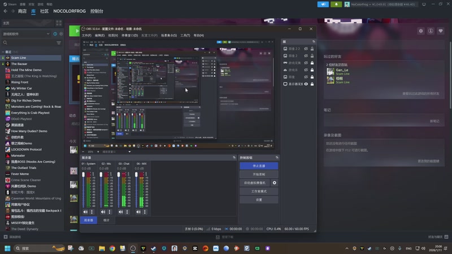
Task: Open File Explorer from the taskbar
Action: click(x=102, y=248)
